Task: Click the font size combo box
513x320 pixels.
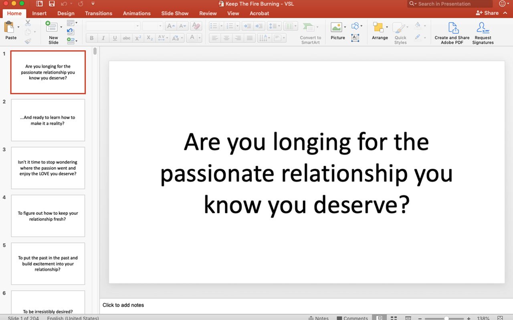Action: point(152,26)
